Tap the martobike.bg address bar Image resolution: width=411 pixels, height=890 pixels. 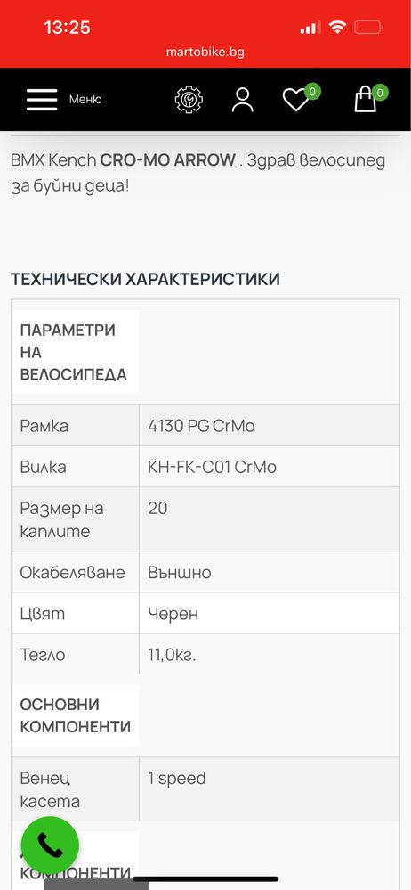pyautogui.click(x=205, y=53)
